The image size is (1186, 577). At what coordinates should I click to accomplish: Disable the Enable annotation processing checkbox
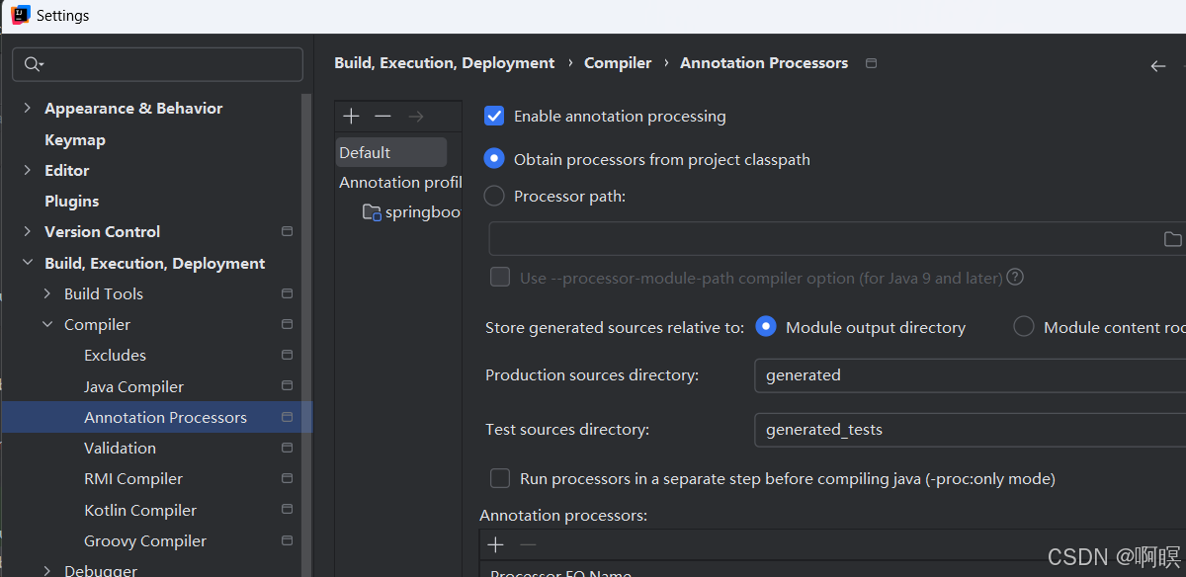[x=494, y=117]
